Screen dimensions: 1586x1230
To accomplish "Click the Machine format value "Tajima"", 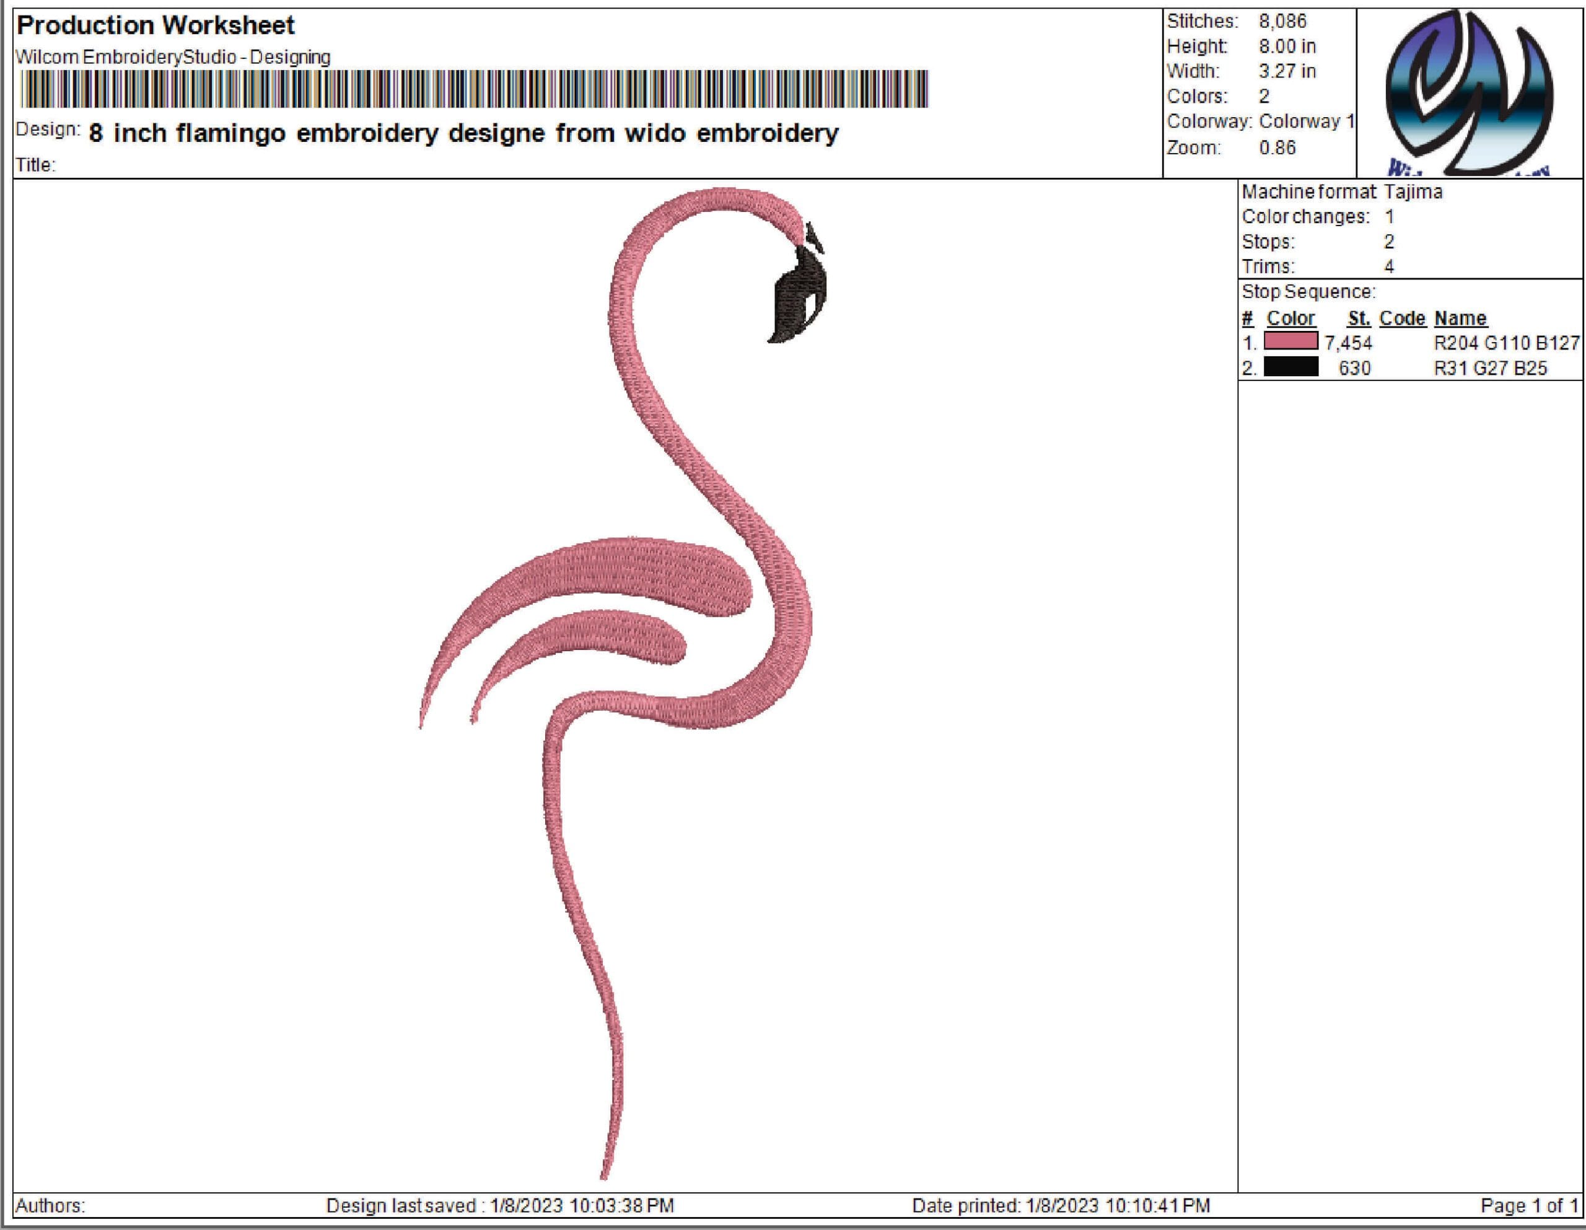I will coord(1413,192).
